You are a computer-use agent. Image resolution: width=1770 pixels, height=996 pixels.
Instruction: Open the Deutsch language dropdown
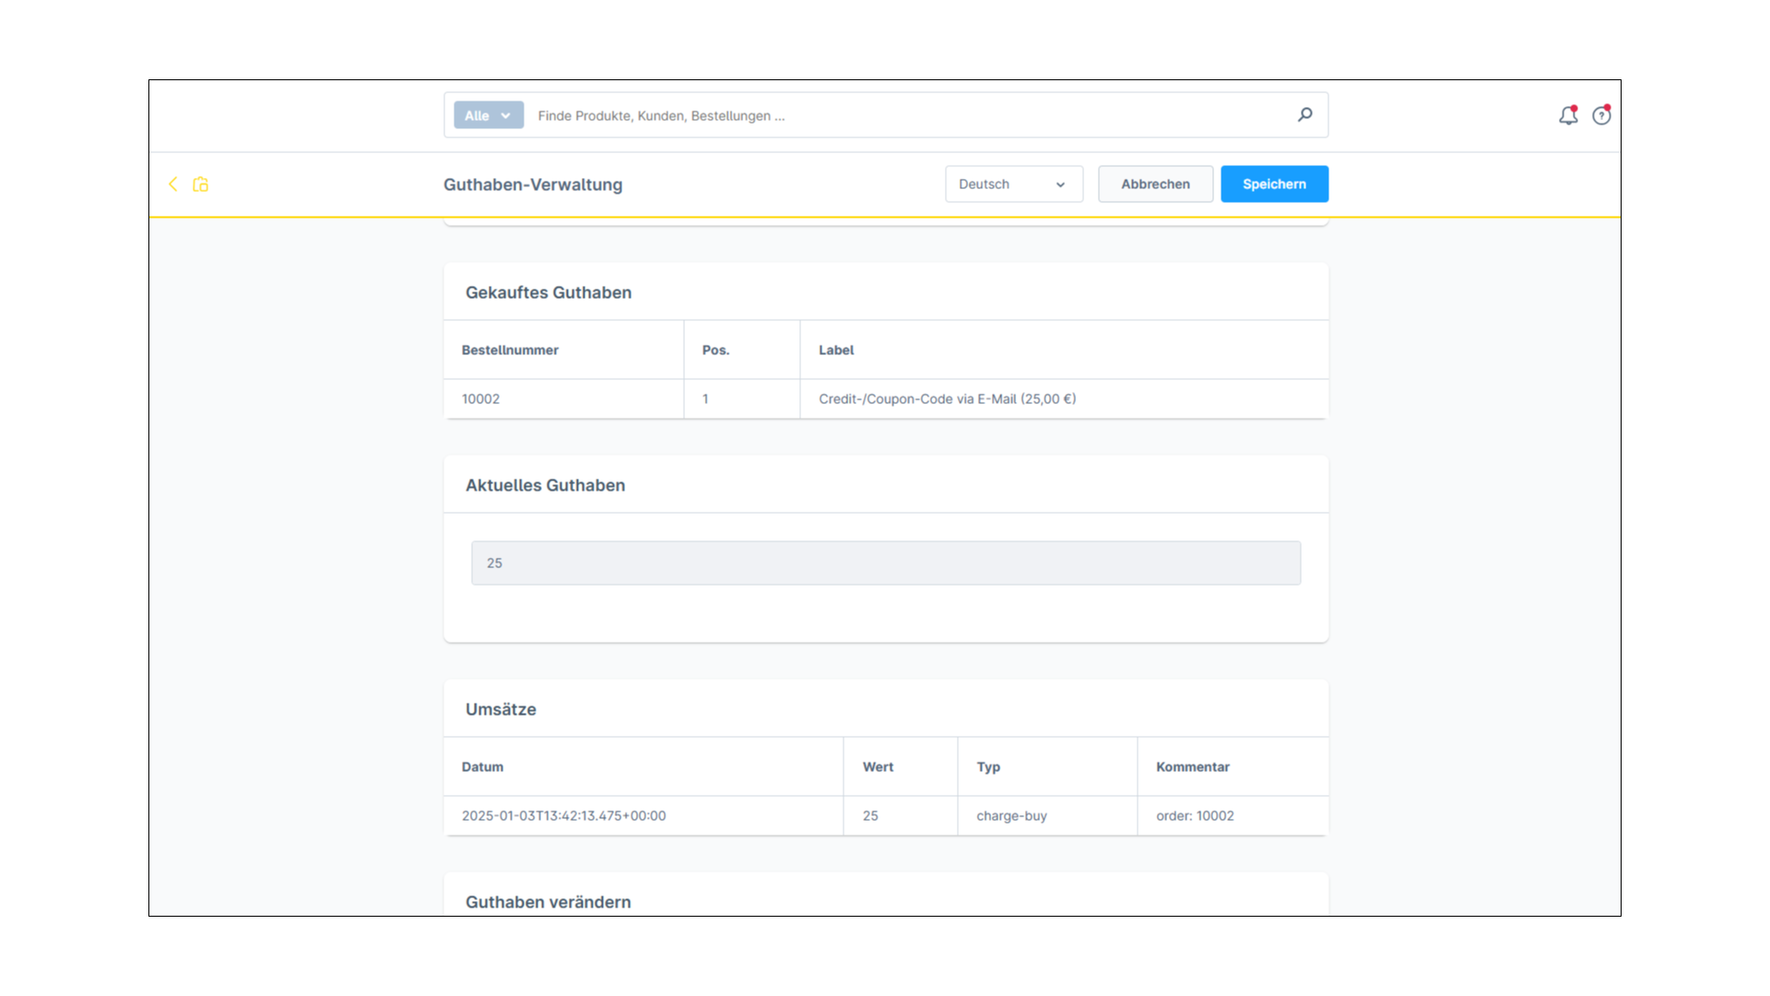(1014, 184)
